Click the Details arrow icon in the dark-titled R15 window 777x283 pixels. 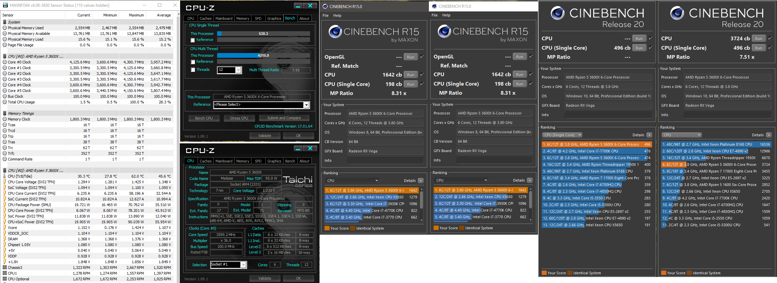[421, 181]
